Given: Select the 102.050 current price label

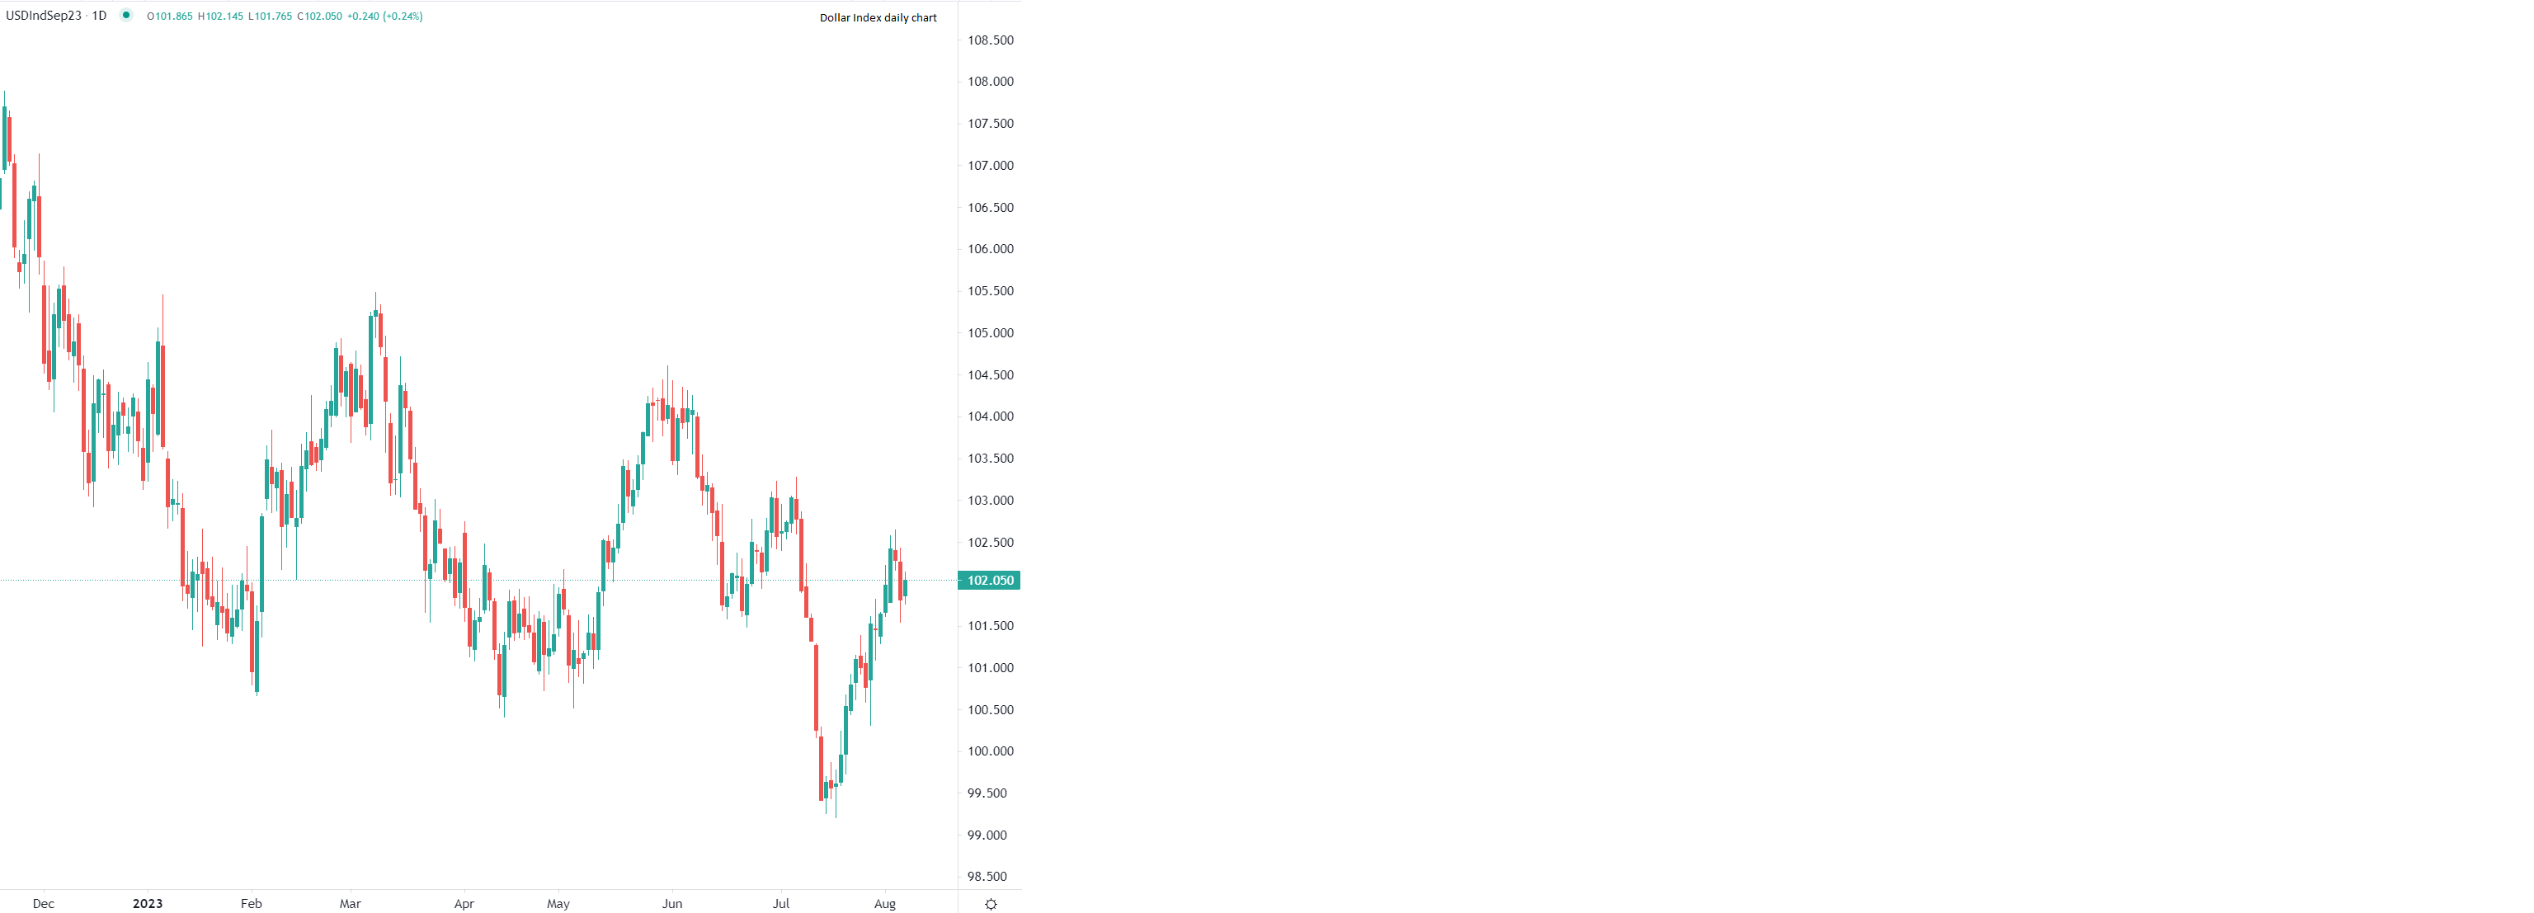Looking at the screenshot, I should point(989,580).
